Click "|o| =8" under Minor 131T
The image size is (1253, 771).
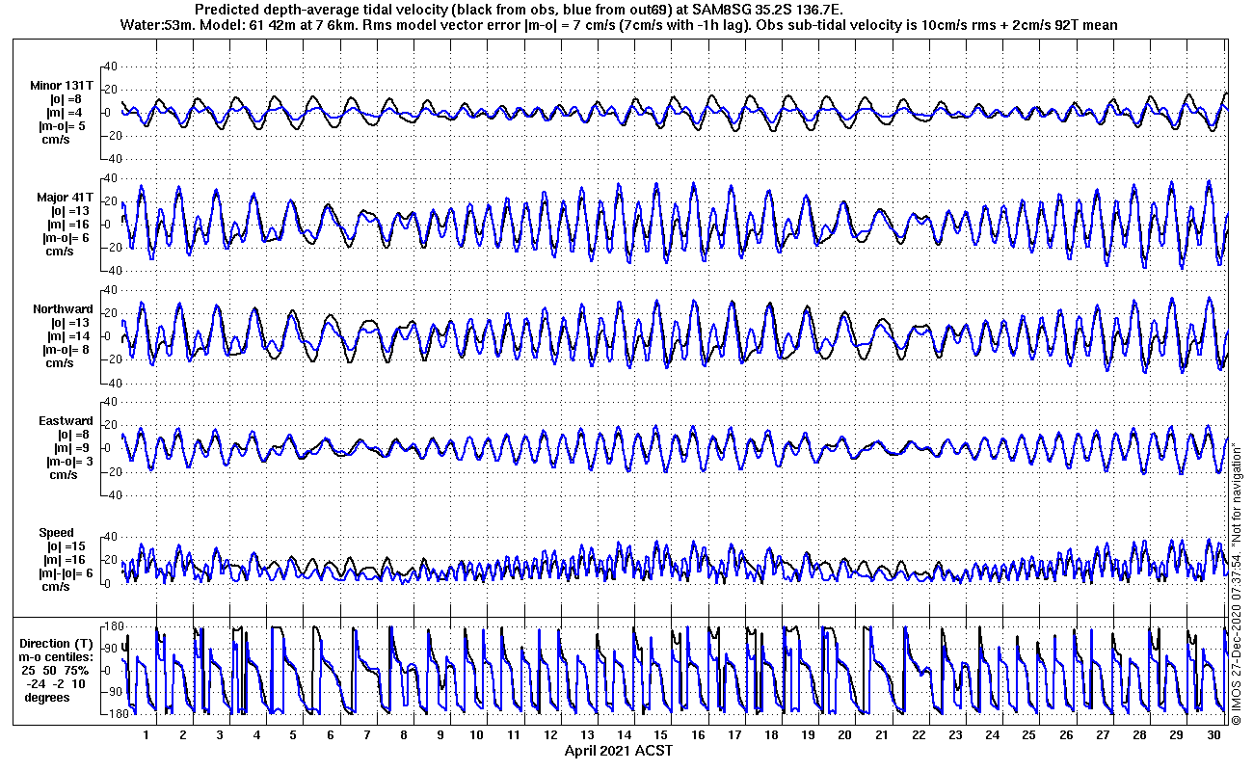click(x=67, y=98)
